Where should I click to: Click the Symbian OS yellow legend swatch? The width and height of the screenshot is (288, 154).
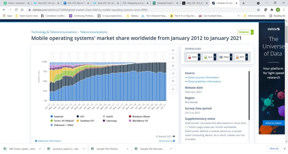click(x=78, y=121)
